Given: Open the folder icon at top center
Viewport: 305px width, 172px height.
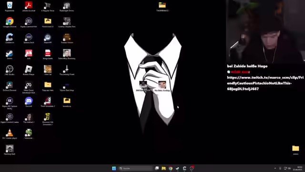Looking at the screenshot, I should (162, 6).
